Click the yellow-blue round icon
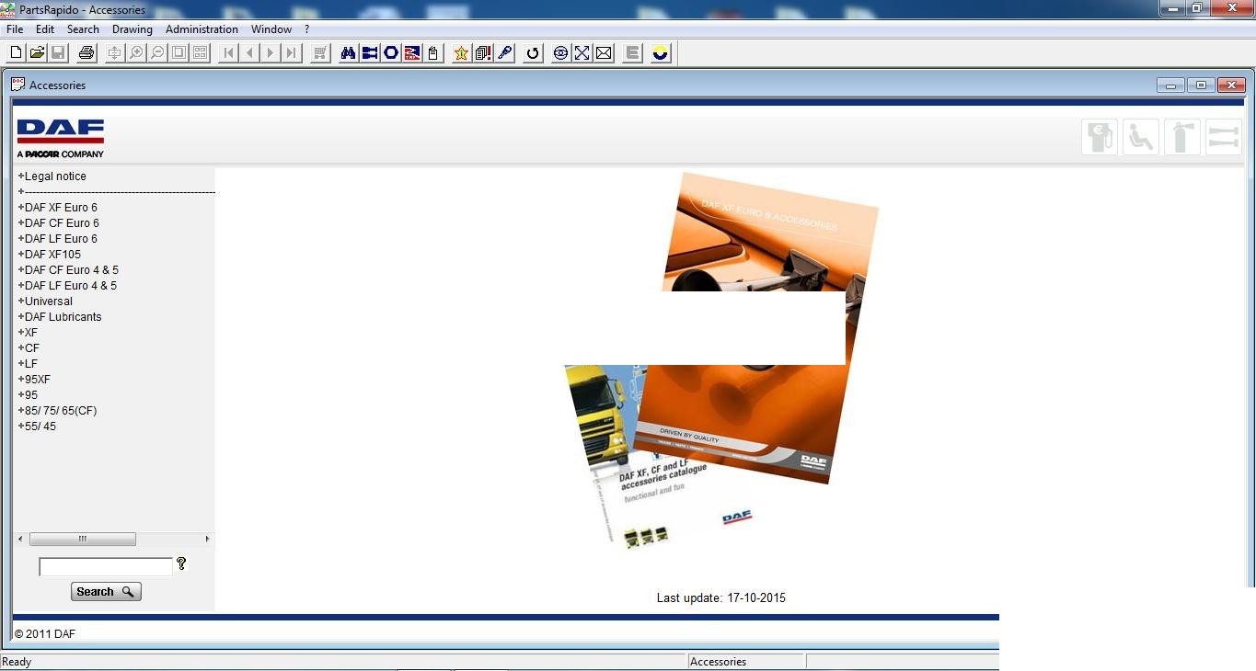The width and height of the screenshot is (1256, 671). point(660,53)
